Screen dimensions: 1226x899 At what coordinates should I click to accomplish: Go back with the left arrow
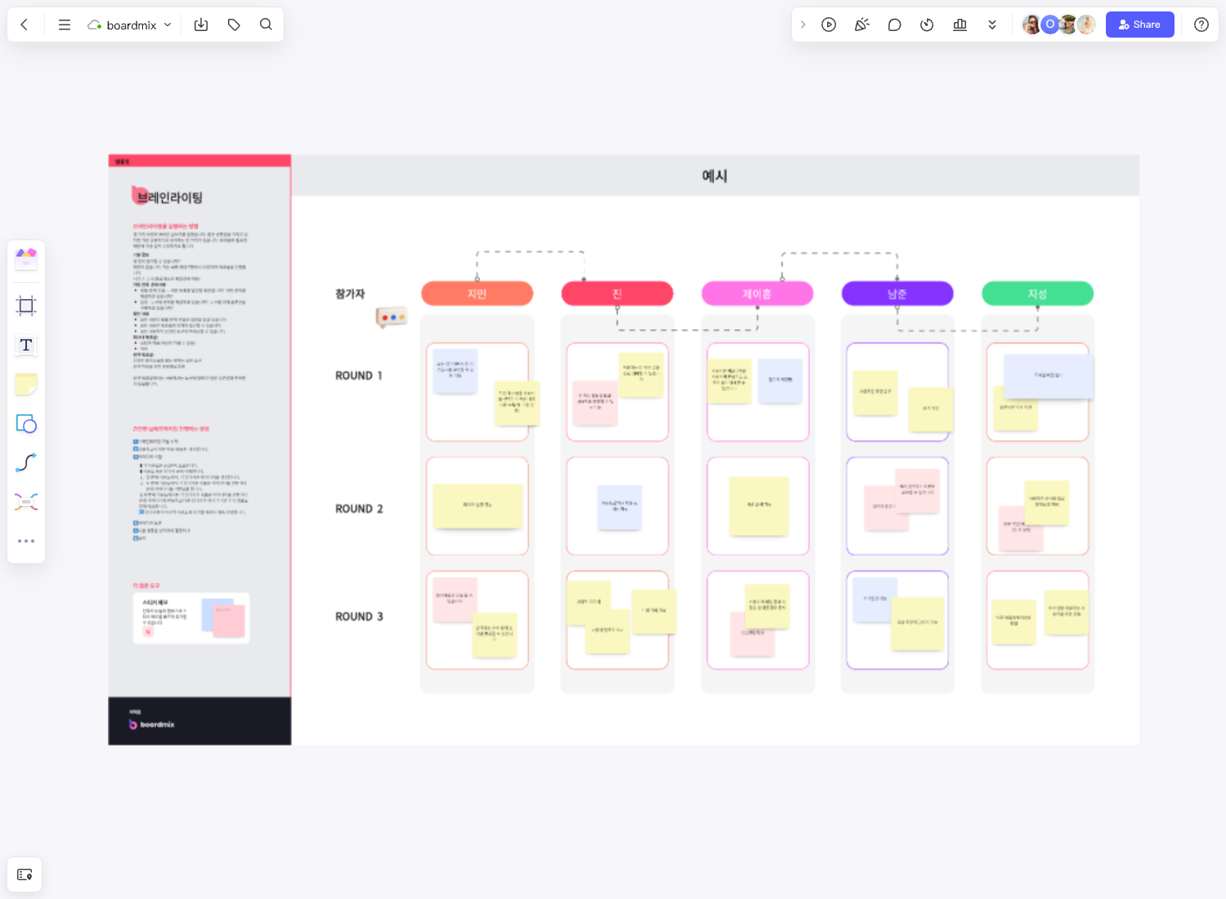[x=25, y=25]
